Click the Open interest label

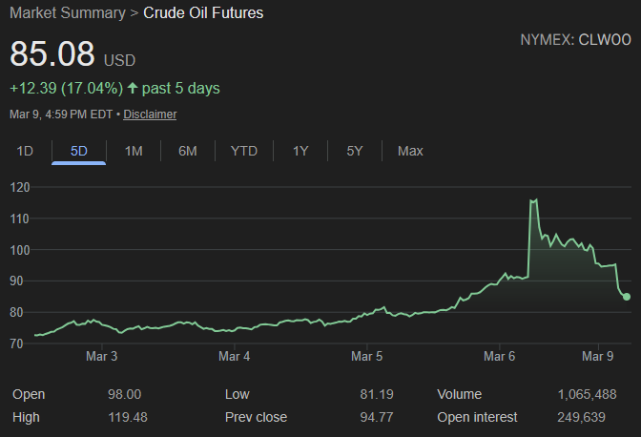[477, 417]
